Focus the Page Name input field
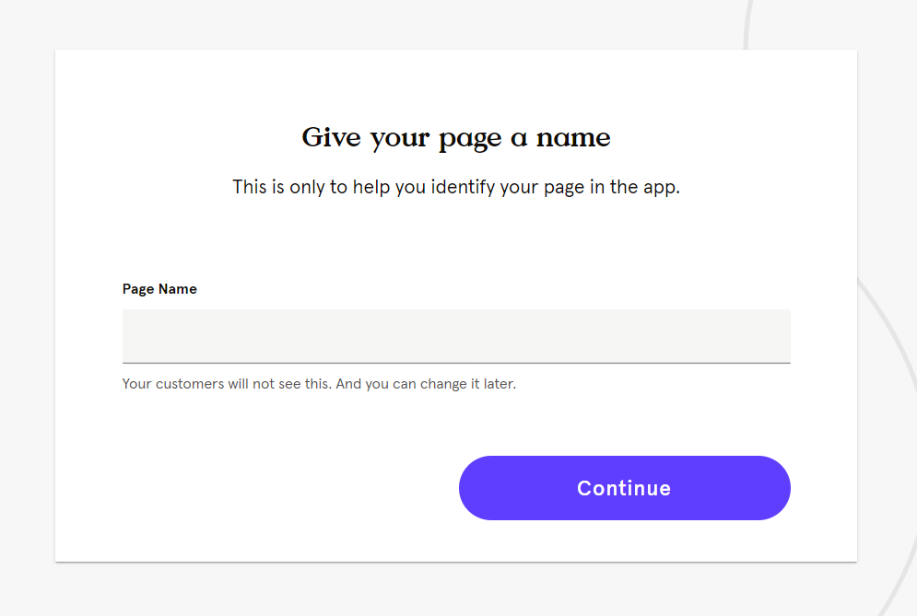917x616 pixels. coord(456,336)
